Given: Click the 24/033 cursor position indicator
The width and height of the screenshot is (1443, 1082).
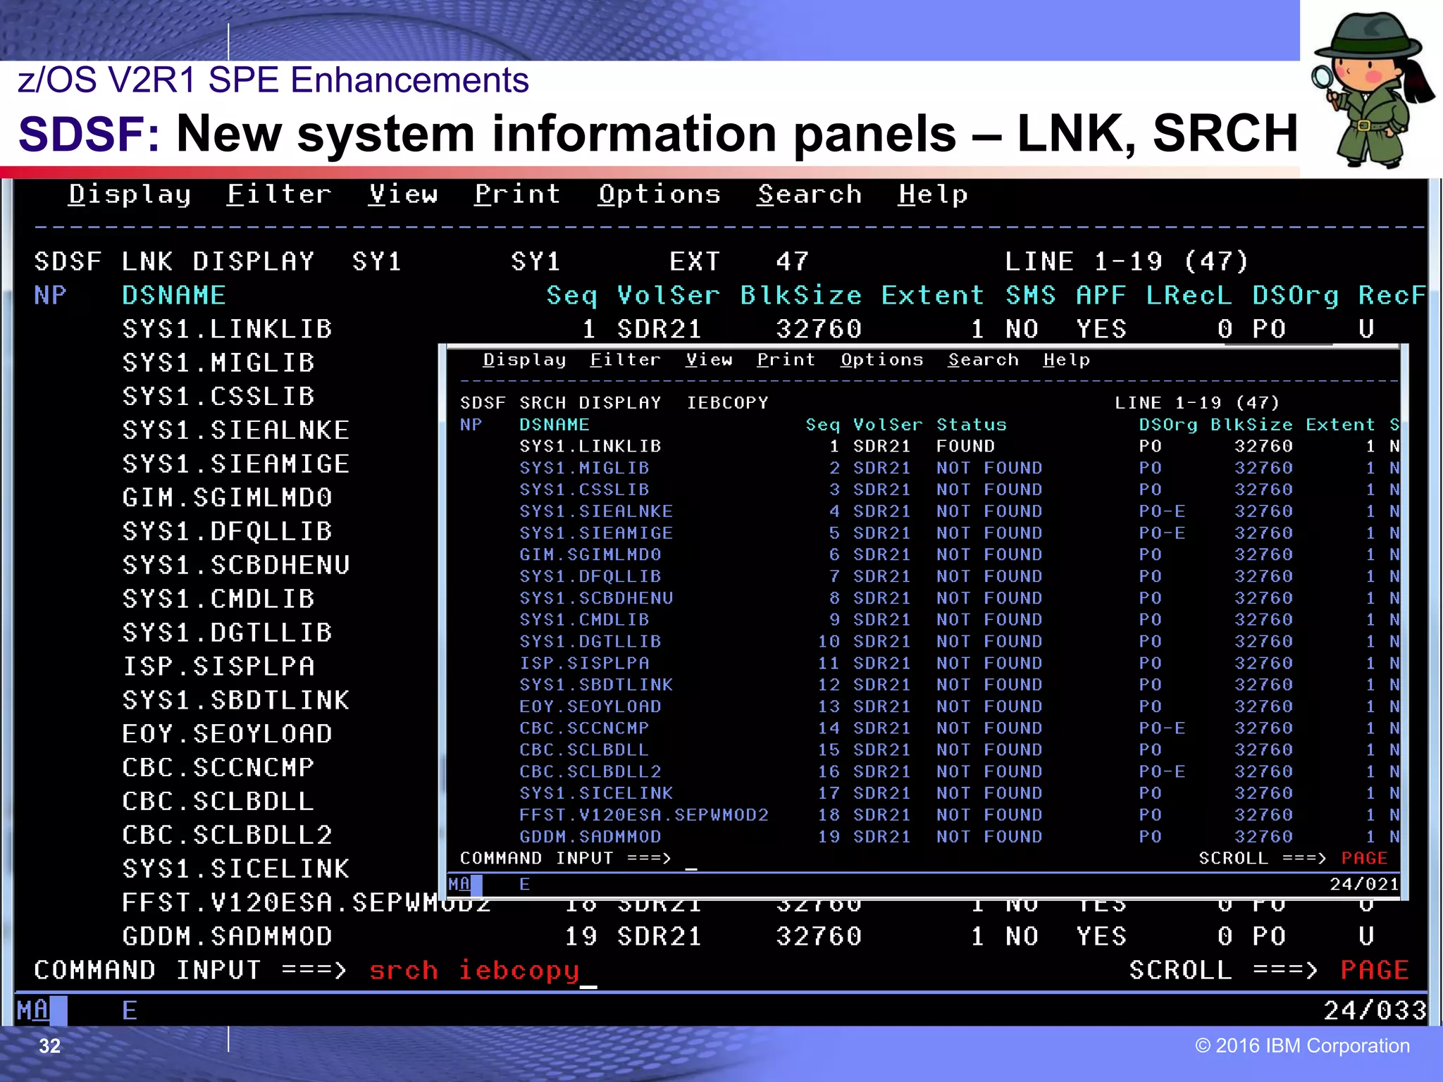Looking at the screenshot, I should point(1375,1010).
